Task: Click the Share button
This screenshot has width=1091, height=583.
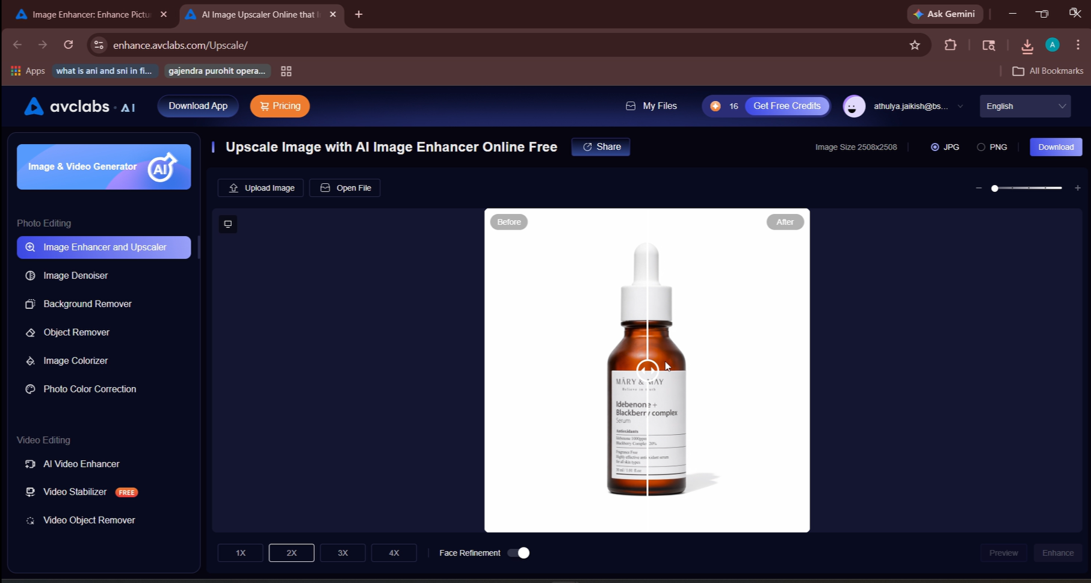Action: click(x=601, y=147)
